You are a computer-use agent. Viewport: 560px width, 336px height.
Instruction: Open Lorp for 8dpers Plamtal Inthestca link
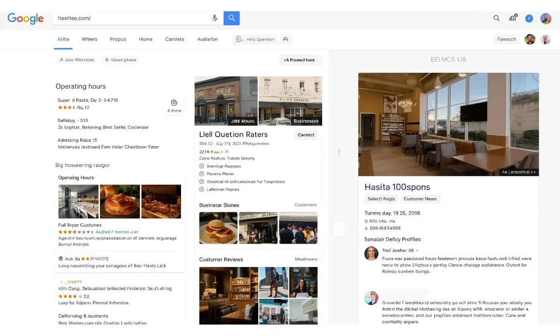pos(94,303)
